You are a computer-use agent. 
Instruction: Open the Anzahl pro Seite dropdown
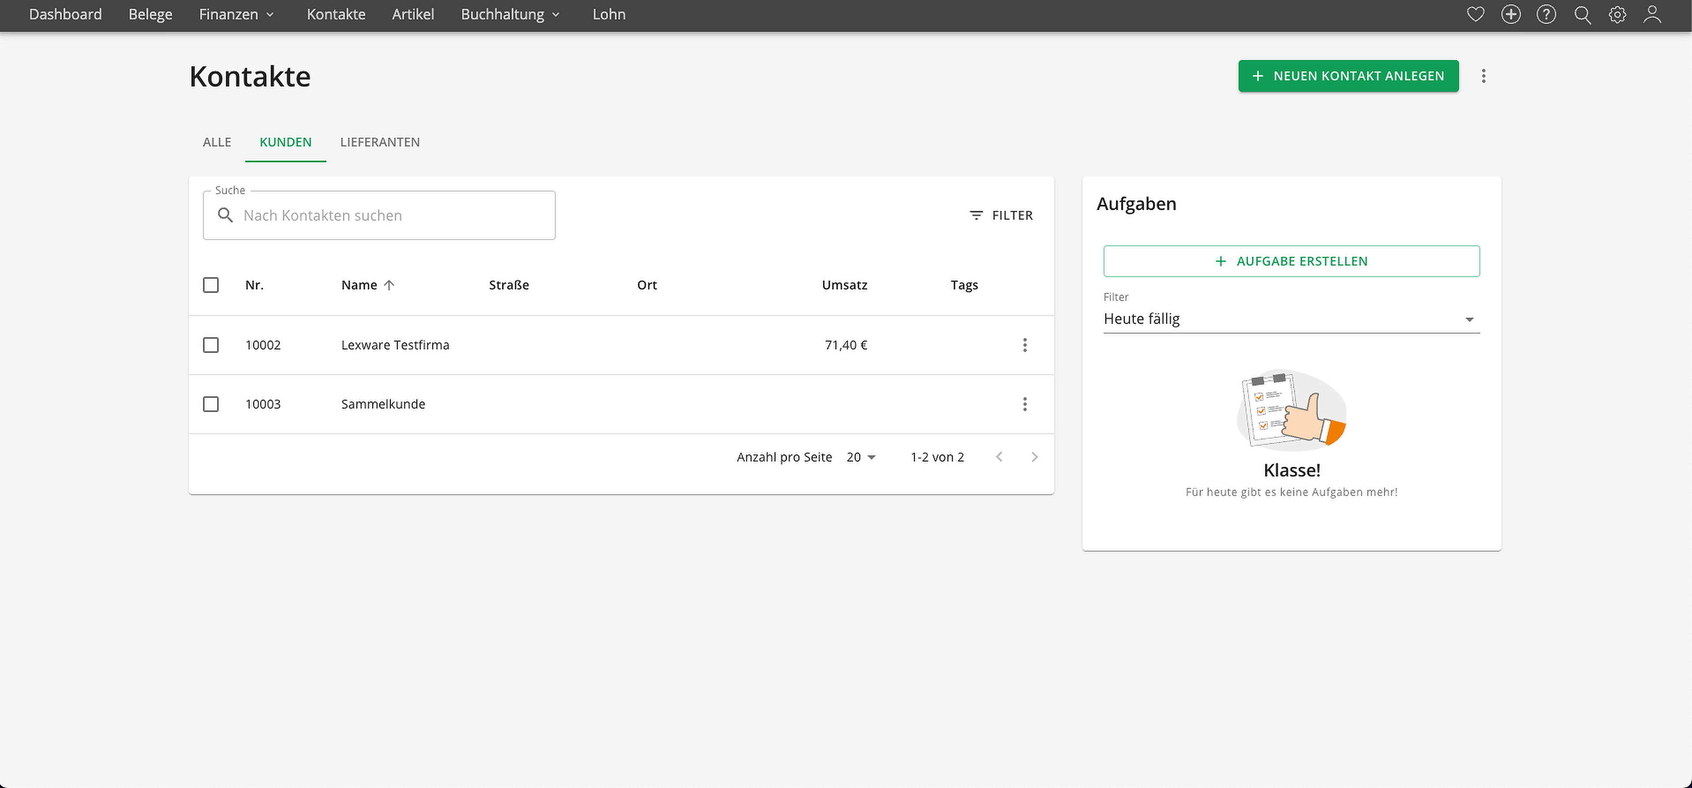pyautogui.click(x=861, y=458)
